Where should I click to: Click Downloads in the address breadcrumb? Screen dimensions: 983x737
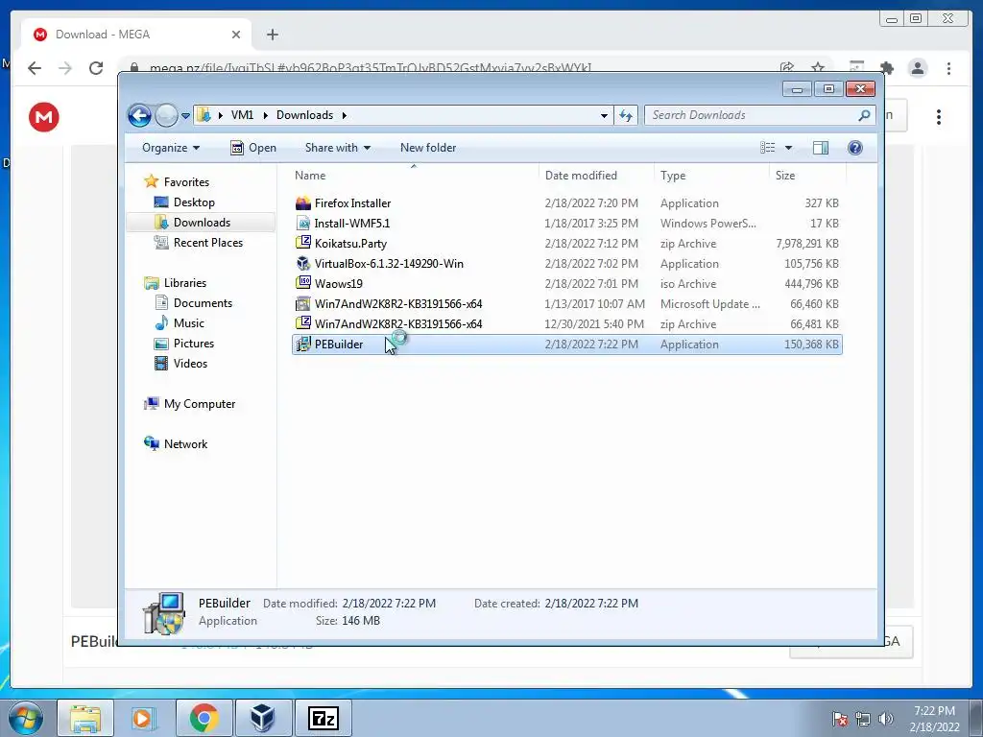(x=304, y=115)
